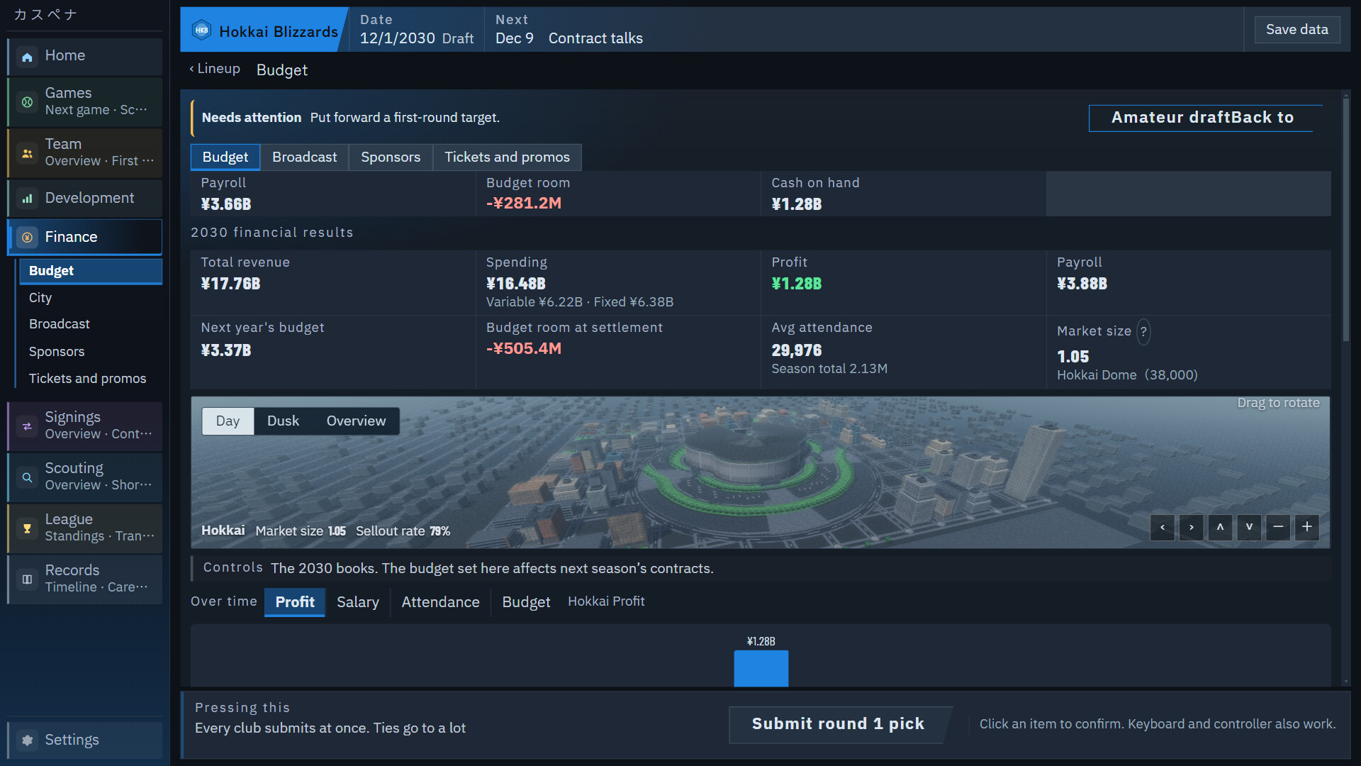Click the Home house icon
The image size is (1361, 766).
(x=27, y=57)
